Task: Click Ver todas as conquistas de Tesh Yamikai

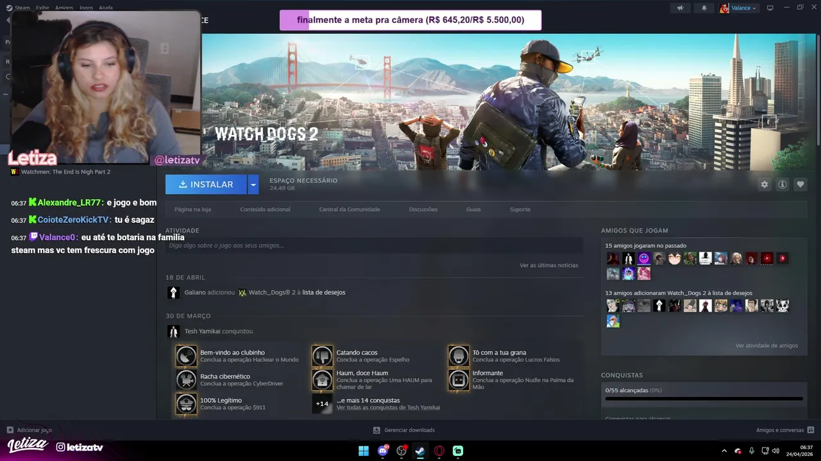Action: tap(388, 408)
